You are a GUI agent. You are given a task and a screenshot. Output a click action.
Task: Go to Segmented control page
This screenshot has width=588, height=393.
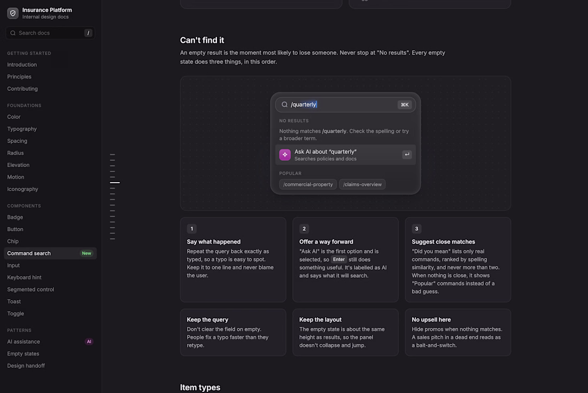(x=31, y=289)
